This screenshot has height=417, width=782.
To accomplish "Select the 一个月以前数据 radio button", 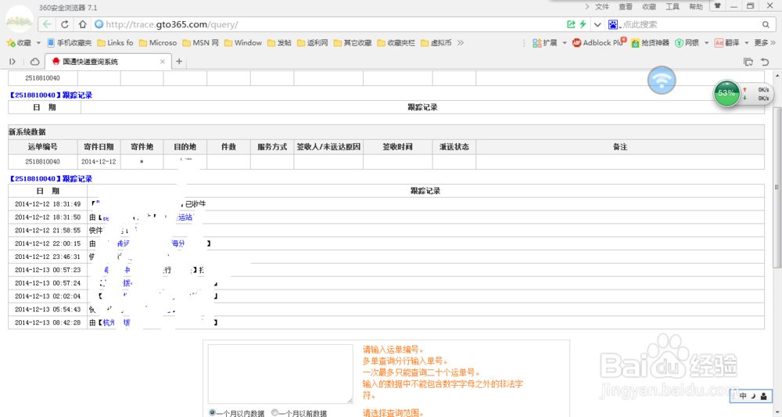I will coord(274,412).
